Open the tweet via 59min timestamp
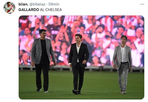The height and width of the screenshot is (102, 148). [54, 4]
